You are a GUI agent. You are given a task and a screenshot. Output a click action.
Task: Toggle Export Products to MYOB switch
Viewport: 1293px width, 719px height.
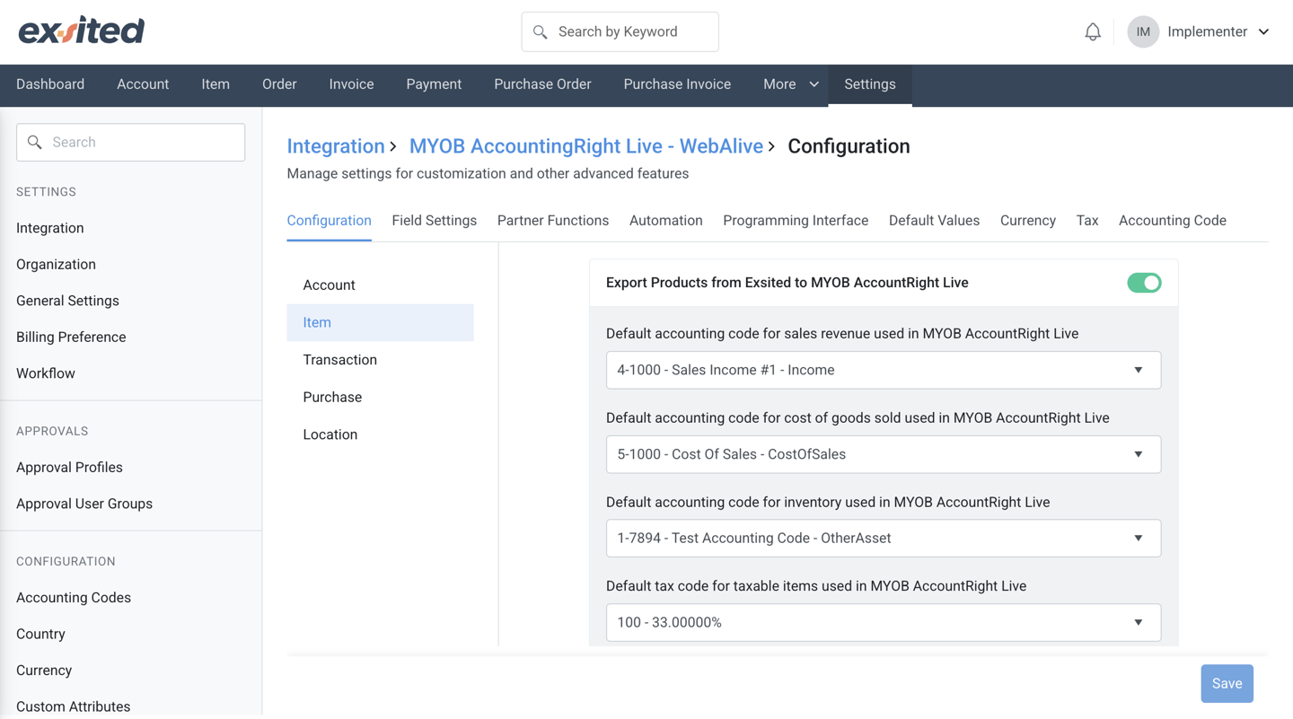[1144, 283]
